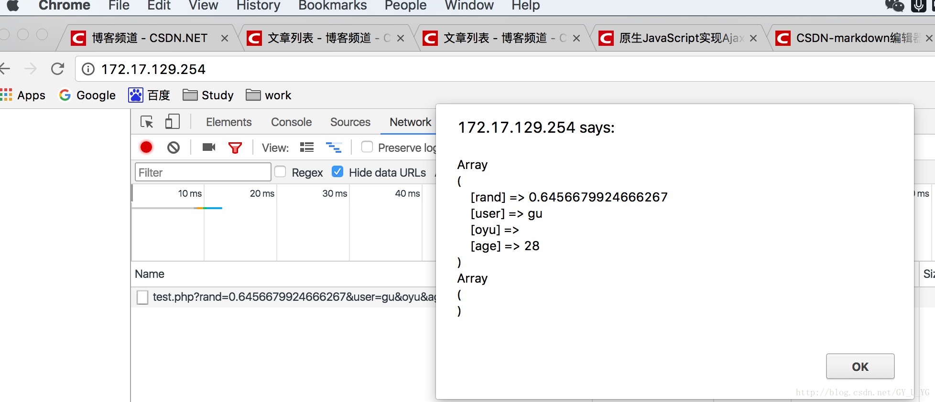
Task: Close the 原生JavaScript实现Ajax tab
Action: [x=753, y=38]
